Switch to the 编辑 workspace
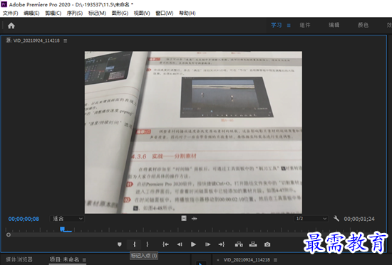392x265 pixels. click(x=334, y=25)
